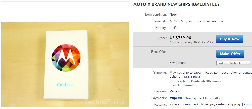Image resolution: width=252 pixels, height=109 pixels.
Task: Open the shipping "See details" link
Action: point(192,77)
